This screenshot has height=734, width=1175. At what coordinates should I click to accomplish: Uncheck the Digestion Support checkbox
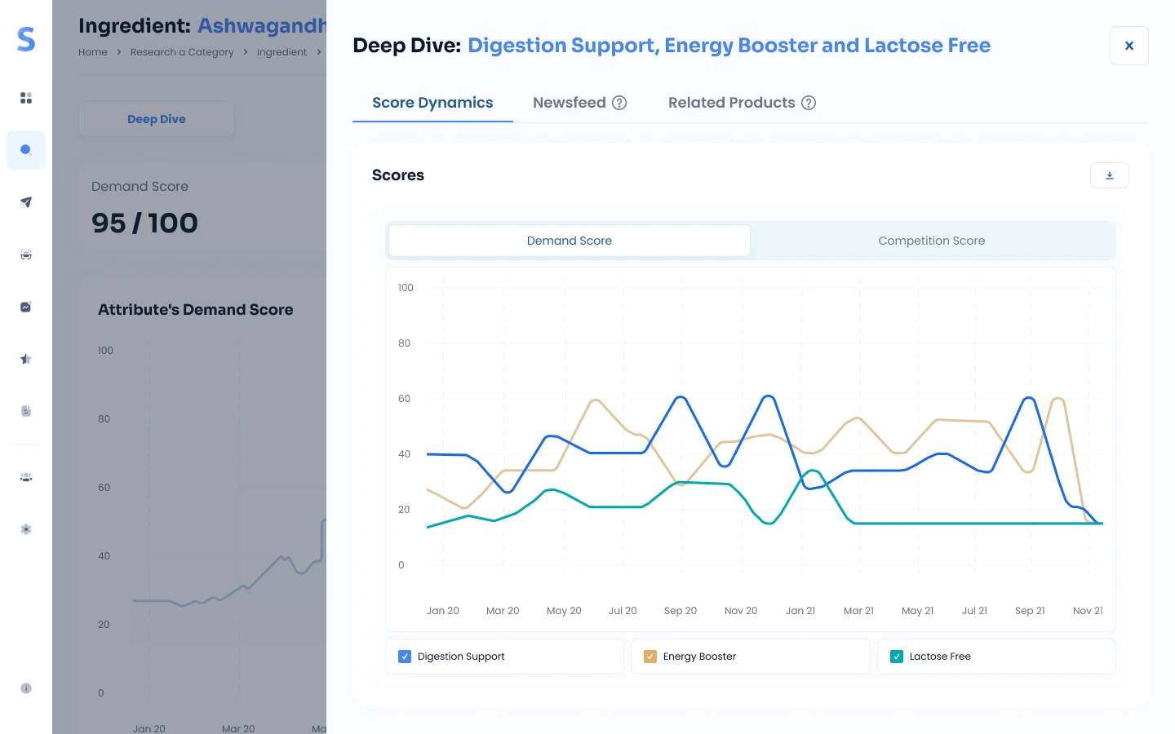(x=405, y=657)
